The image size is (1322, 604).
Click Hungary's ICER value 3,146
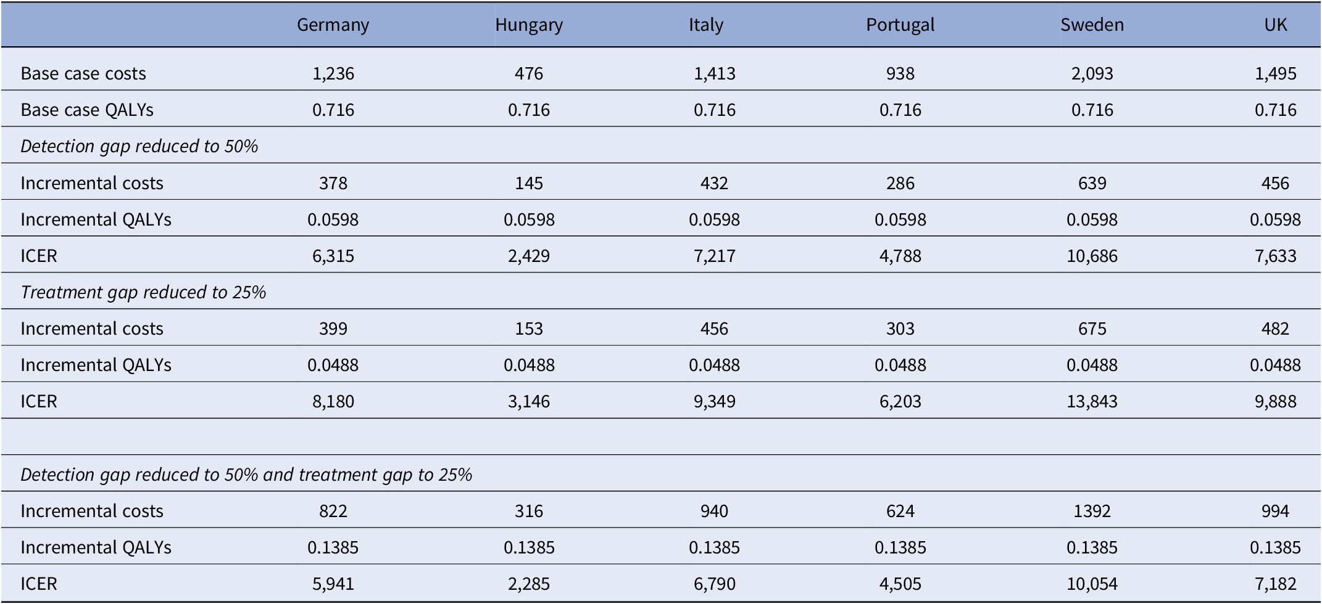point(528,401)
